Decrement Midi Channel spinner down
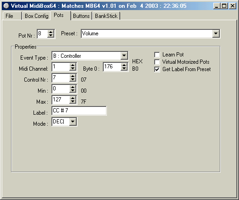 click(72, 69)
